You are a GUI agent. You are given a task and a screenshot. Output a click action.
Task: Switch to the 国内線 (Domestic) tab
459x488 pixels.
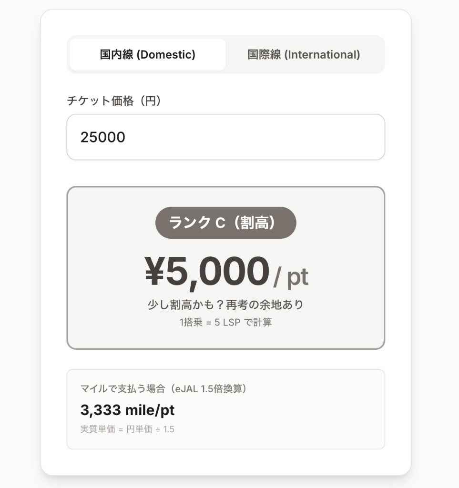147,55
